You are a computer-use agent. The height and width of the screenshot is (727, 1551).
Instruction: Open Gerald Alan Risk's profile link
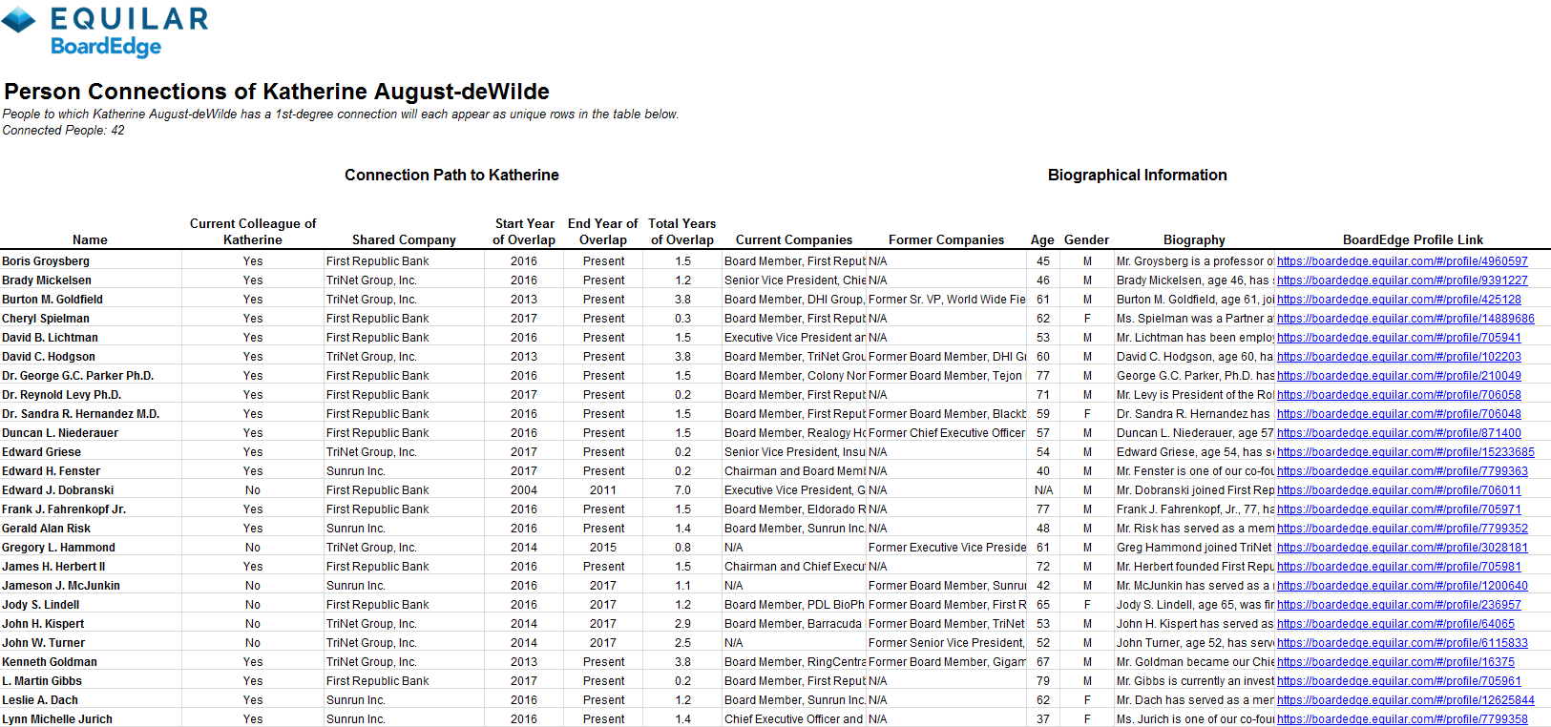pos(1402,529)
